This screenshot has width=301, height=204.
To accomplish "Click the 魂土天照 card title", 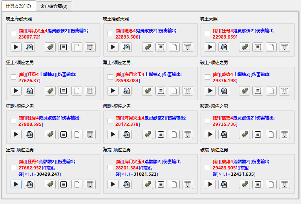I will (x=209, y=19).
